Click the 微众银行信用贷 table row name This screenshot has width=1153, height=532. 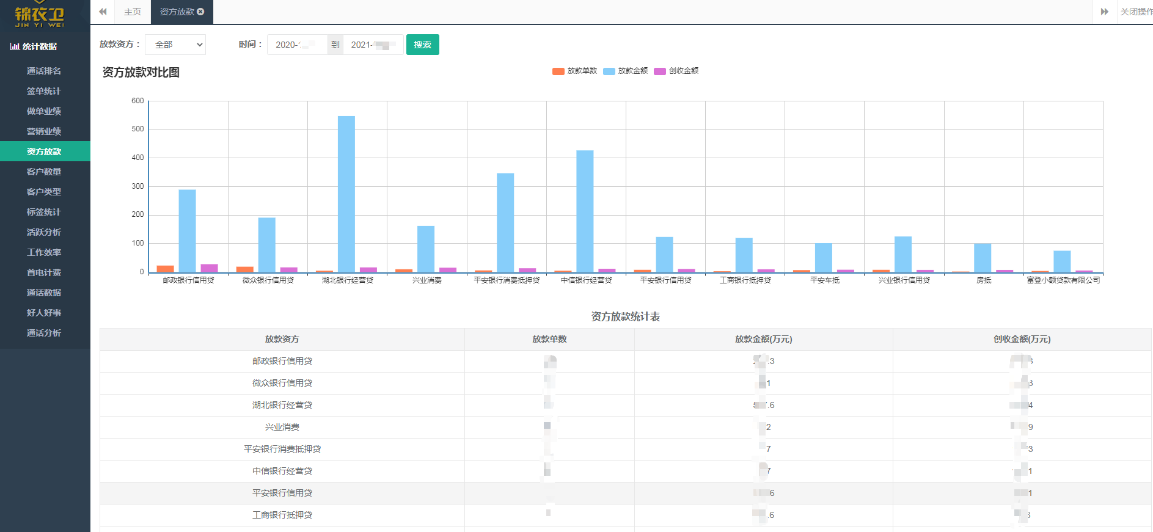282,383
